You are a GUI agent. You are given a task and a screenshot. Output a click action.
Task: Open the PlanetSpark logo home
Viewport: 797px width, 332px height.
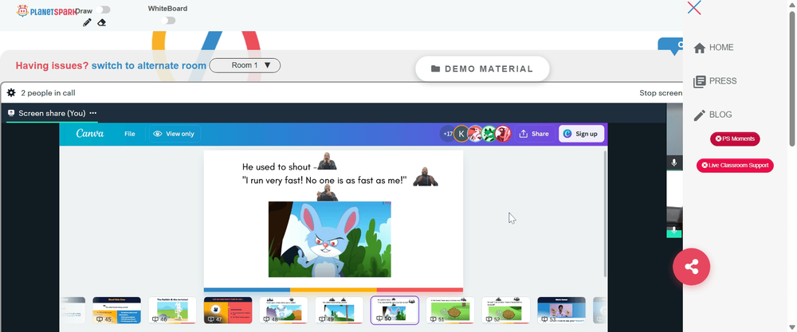pos(45,10)
